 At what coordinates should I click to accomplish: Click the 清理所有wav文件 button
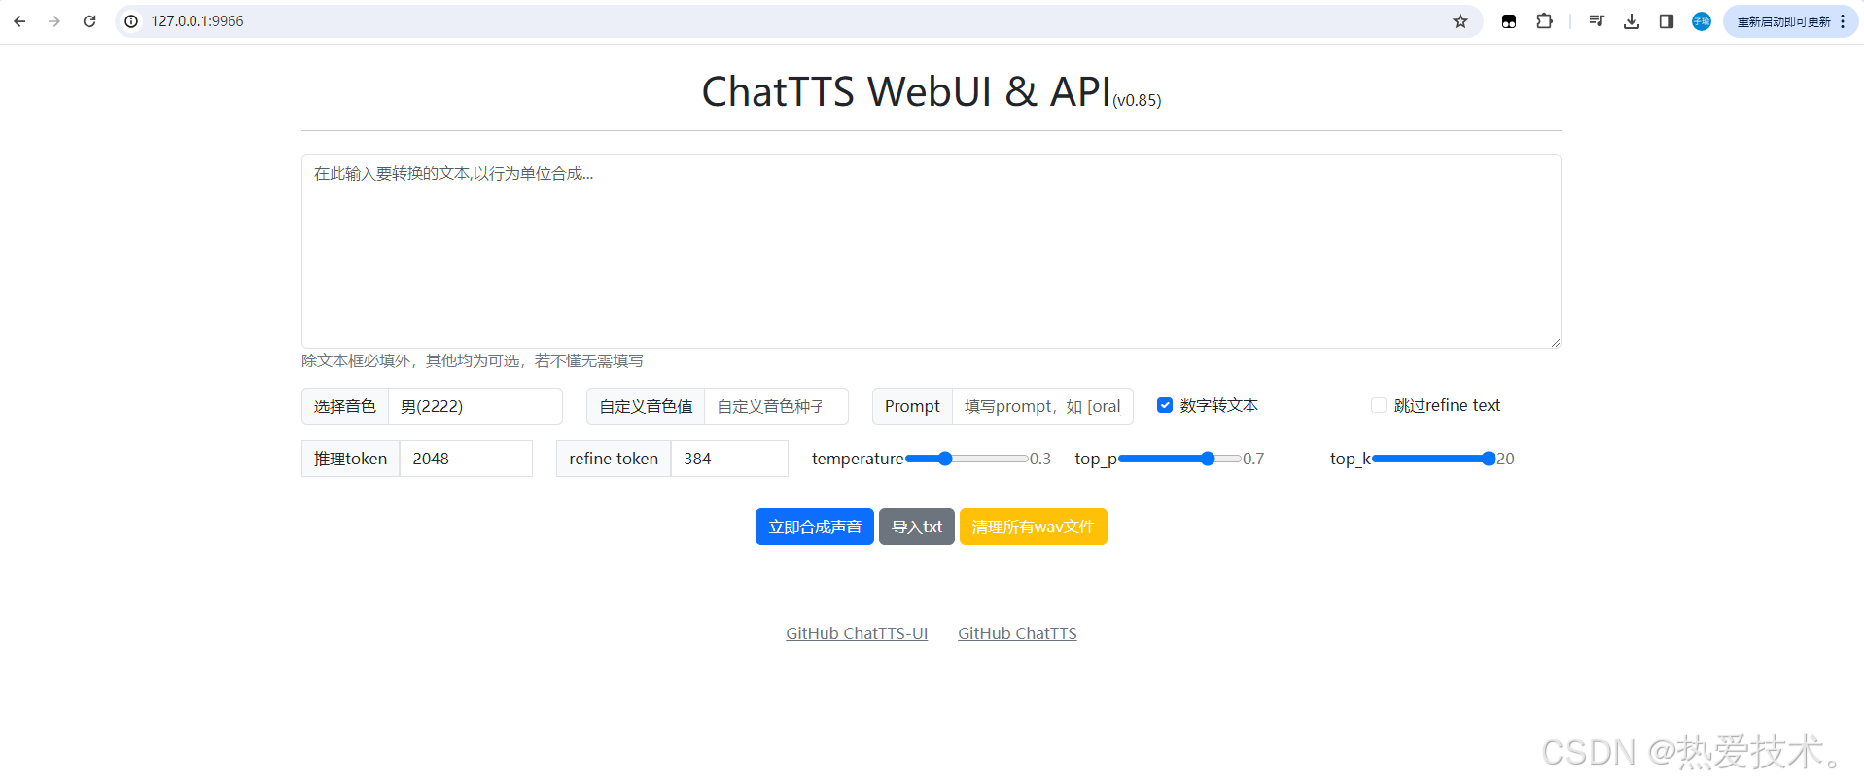tap(1034, 527)
